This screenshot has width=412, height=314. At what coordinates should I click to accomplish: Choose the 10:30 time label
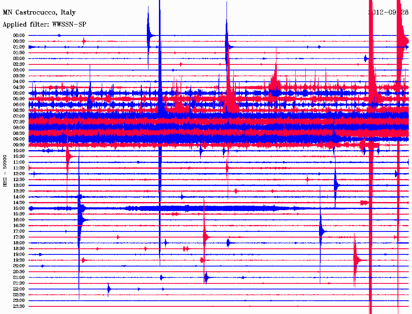[19, 157]
